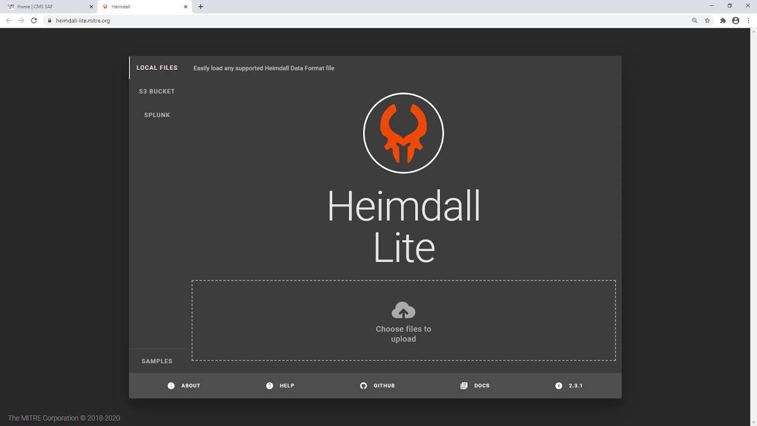
Task: Open the GitHub octocat icon
Action: coord(364,386)
